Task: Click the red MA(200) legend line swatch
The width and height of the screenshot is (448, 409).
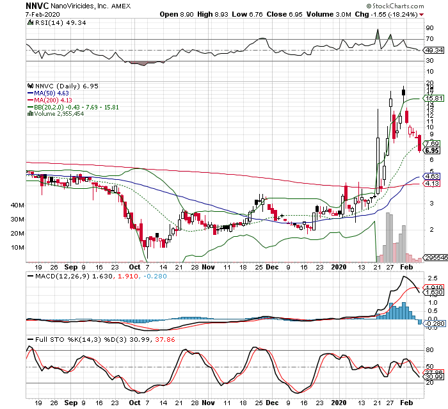Action: (30, 100)
